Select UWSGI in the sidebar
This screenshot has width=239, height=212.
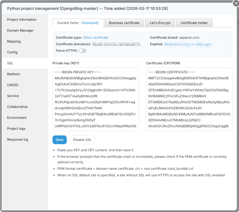click(x=13, y=85)
